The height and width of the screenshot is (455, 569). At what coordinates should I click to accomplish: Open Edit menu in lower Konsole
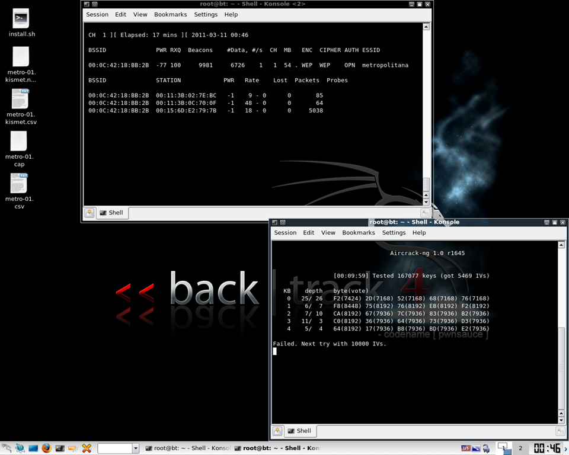click(x=308, y=233)
